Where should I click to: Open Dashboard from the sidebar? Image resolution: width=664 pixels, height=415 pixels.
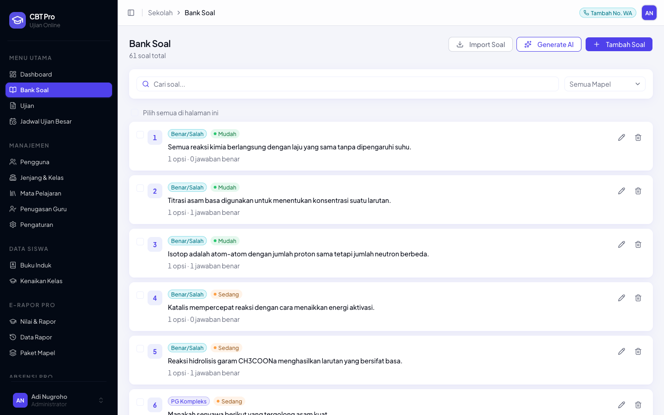(59, 74)
